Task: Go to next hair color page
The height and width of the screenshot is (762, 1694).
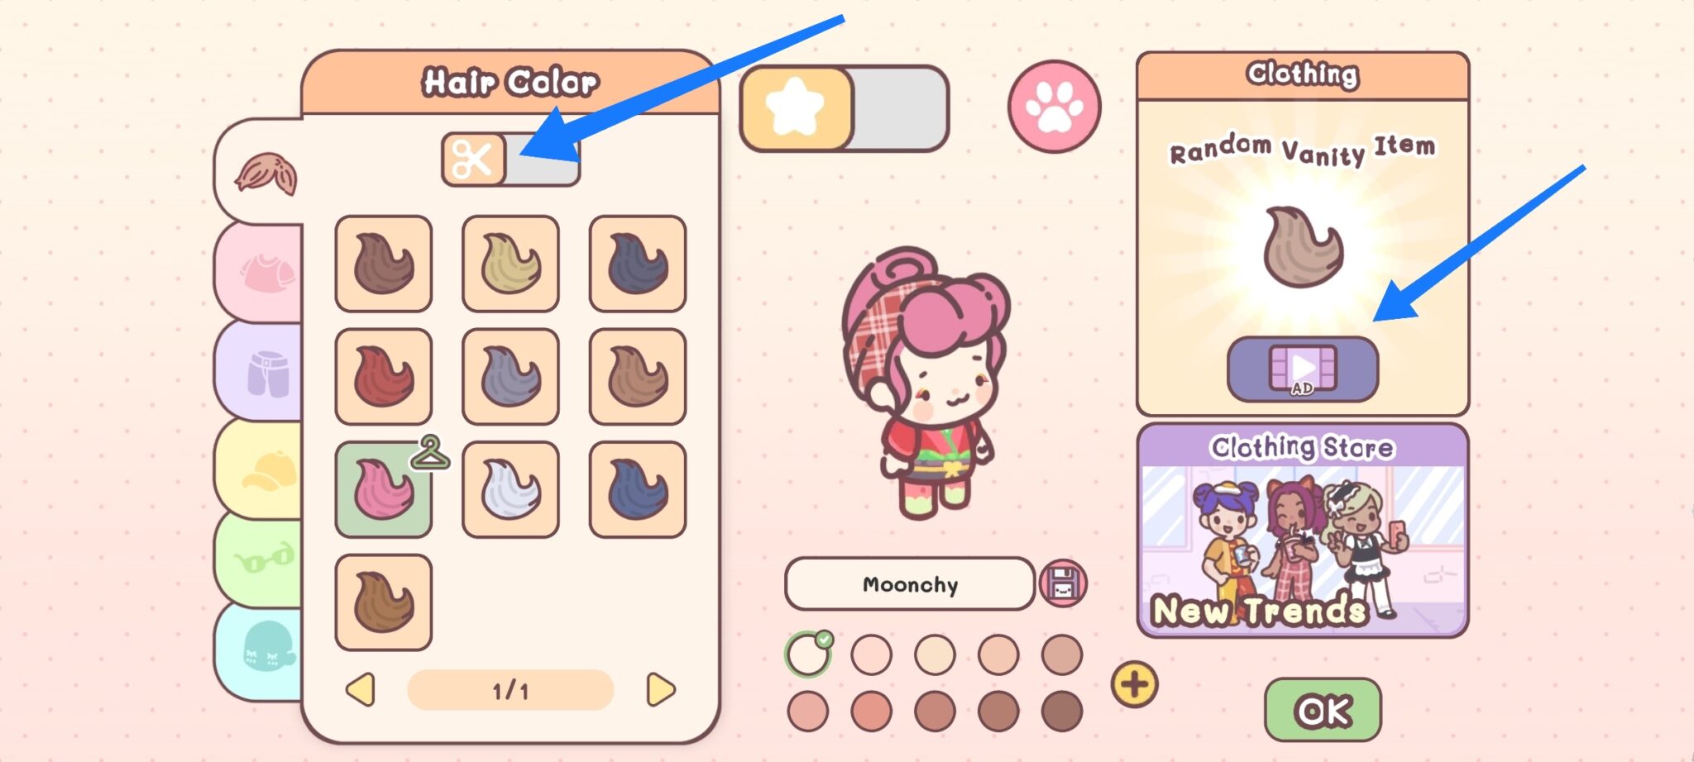Action: tap(660, 689)
